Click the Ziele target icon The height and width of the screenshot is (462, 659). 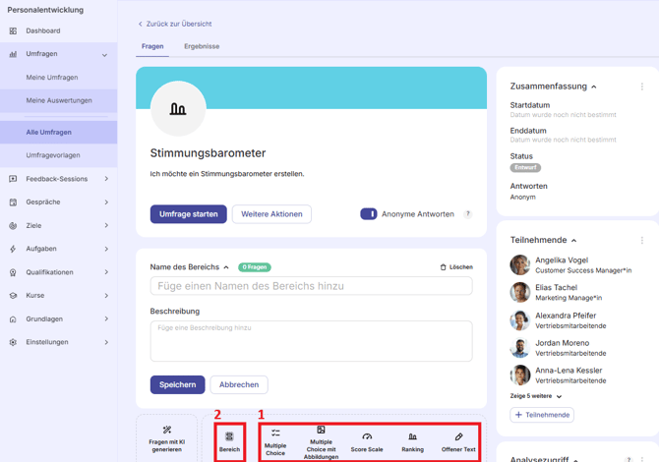pos(13,226)
